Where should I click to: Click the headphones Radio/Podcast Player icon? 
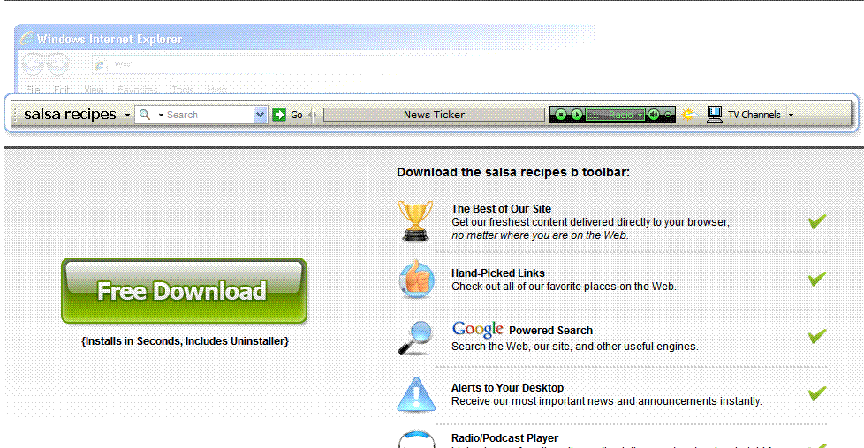pos(416,439)
